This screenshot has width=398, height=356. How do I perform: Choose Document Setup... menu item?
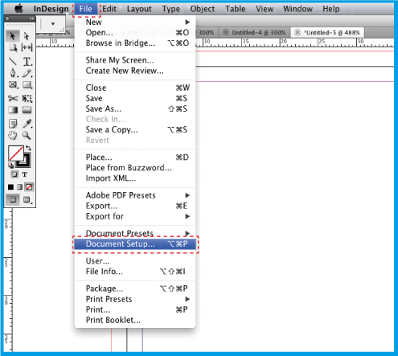coord(135,243)
